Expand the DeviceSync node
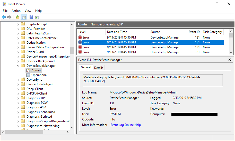Screen dimensions: 235x141 click(x=18, y=80)
